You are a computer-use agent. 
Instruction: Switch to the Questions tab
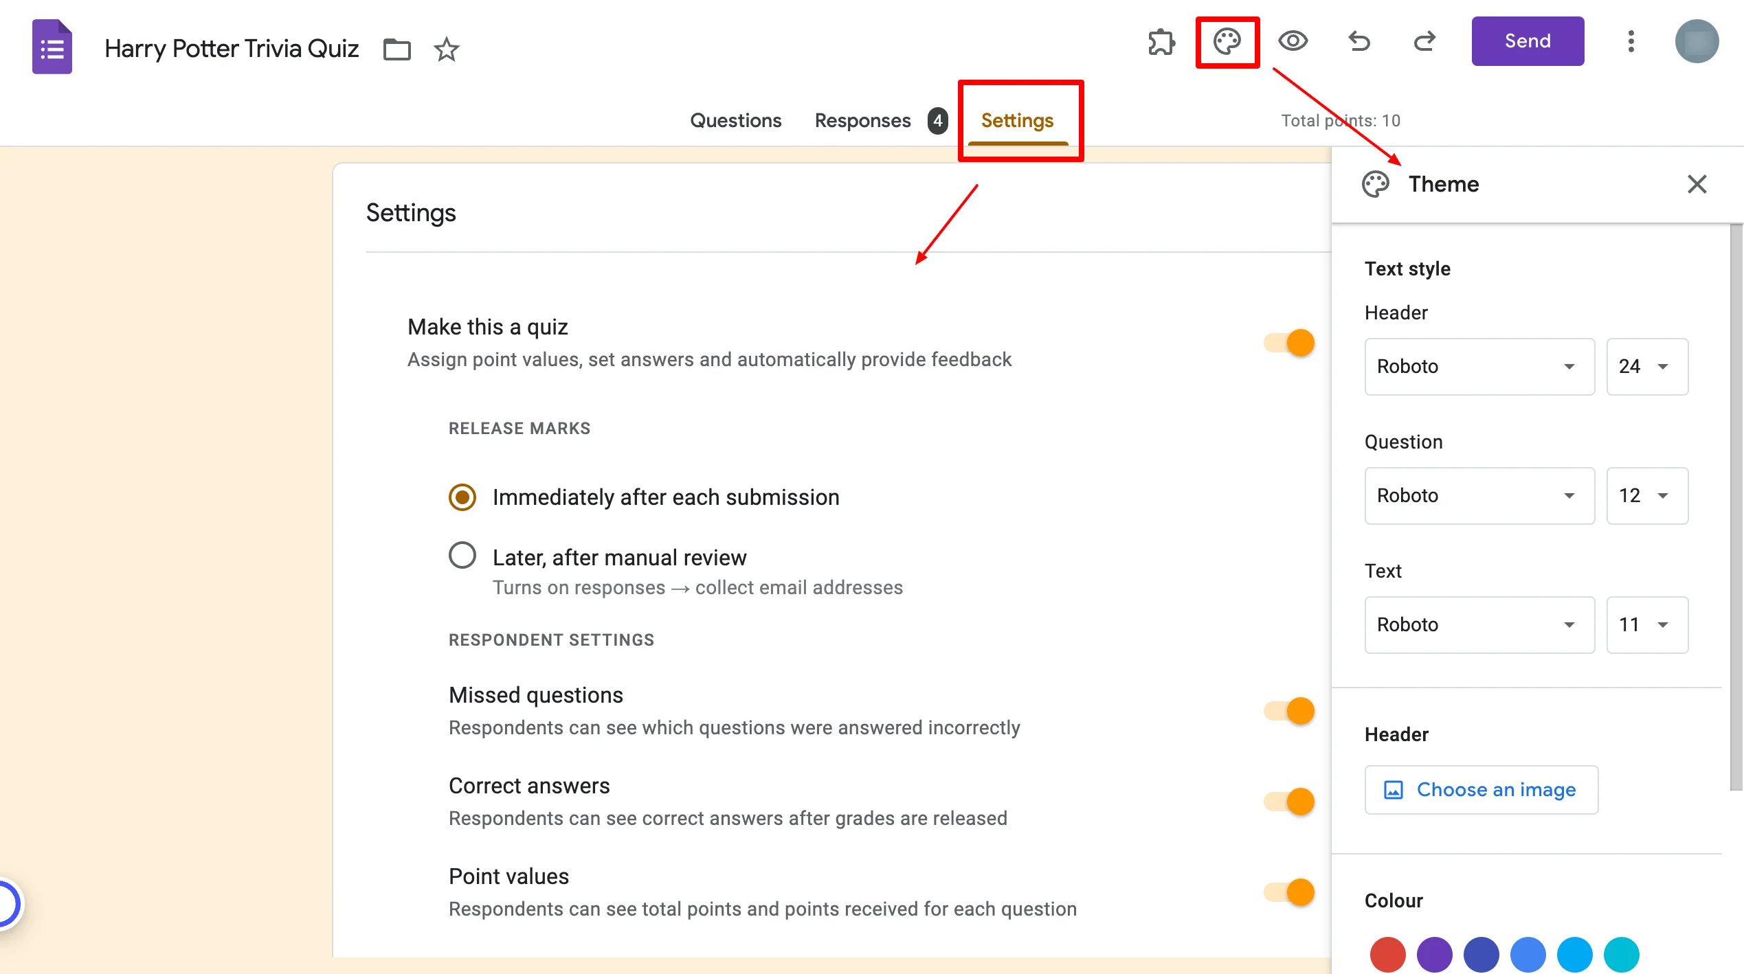(x=735, y=120)
